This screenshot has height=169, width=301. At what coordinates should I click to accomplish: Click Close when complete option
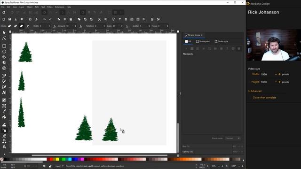tap(264, 98)
